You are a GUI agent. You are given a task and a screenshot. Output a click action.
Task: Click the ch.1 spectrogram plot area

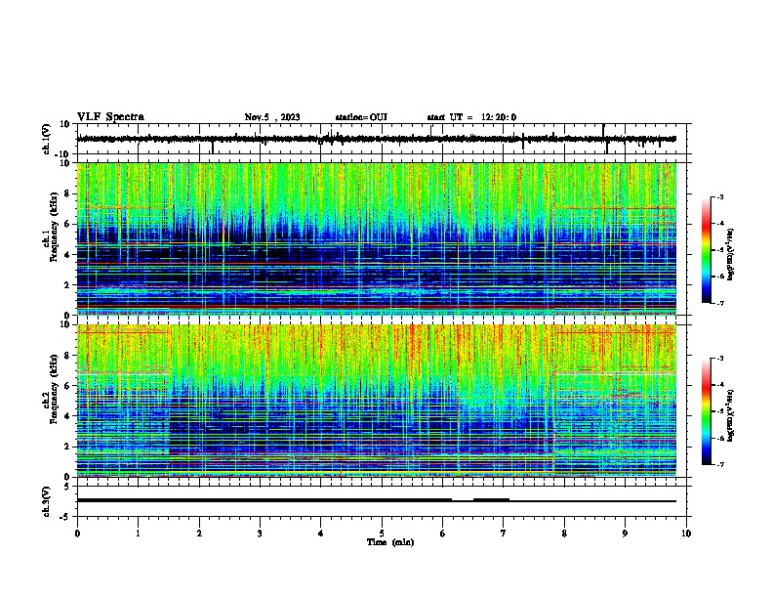click(x=377, y=238)
